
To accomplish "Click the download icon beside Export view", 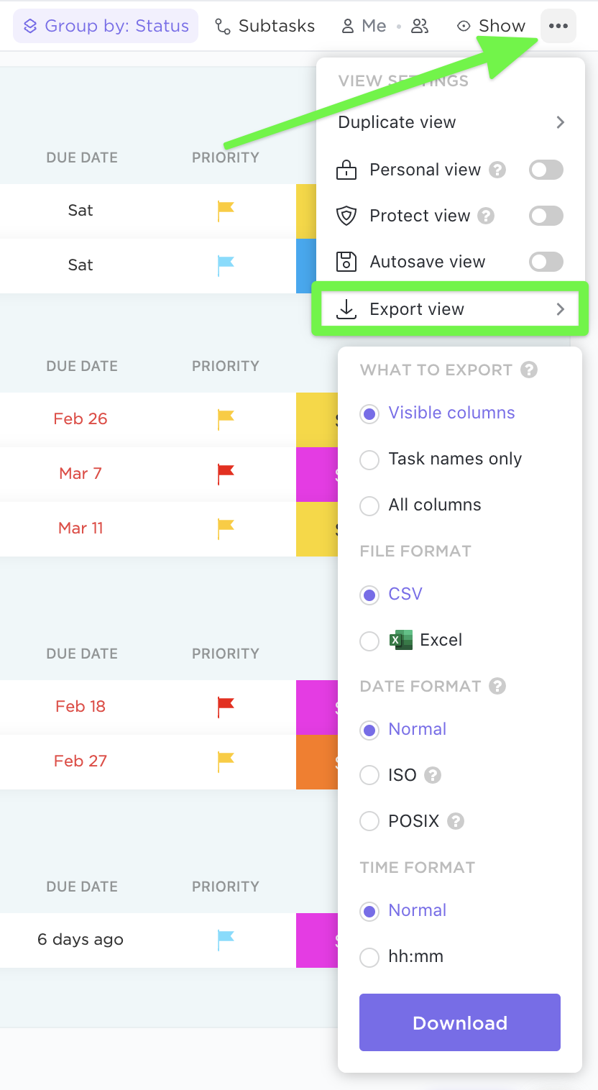I will pos(347,309).
